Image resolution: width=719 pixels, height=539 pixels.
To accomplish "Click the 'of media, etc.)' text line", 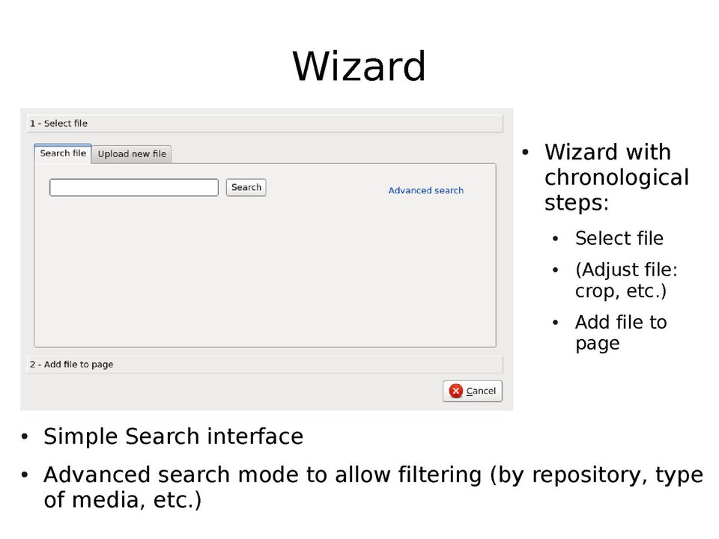I will pyautogui.click(x=123, y=500).
